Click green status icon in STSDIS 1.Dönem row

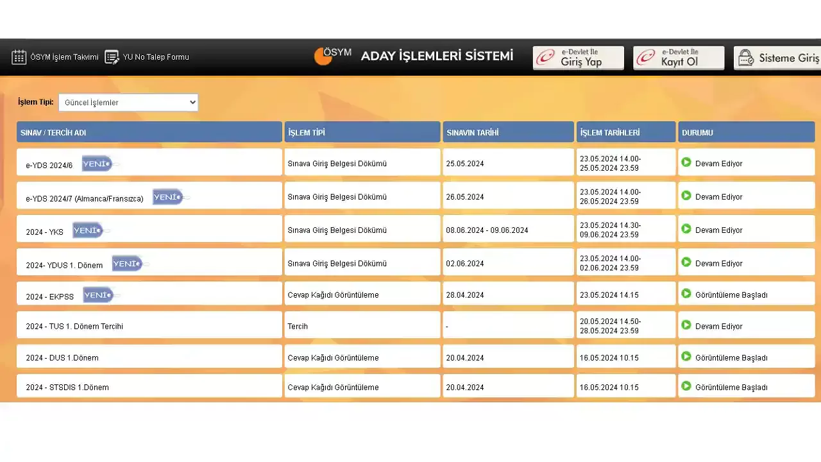point(686,386)
